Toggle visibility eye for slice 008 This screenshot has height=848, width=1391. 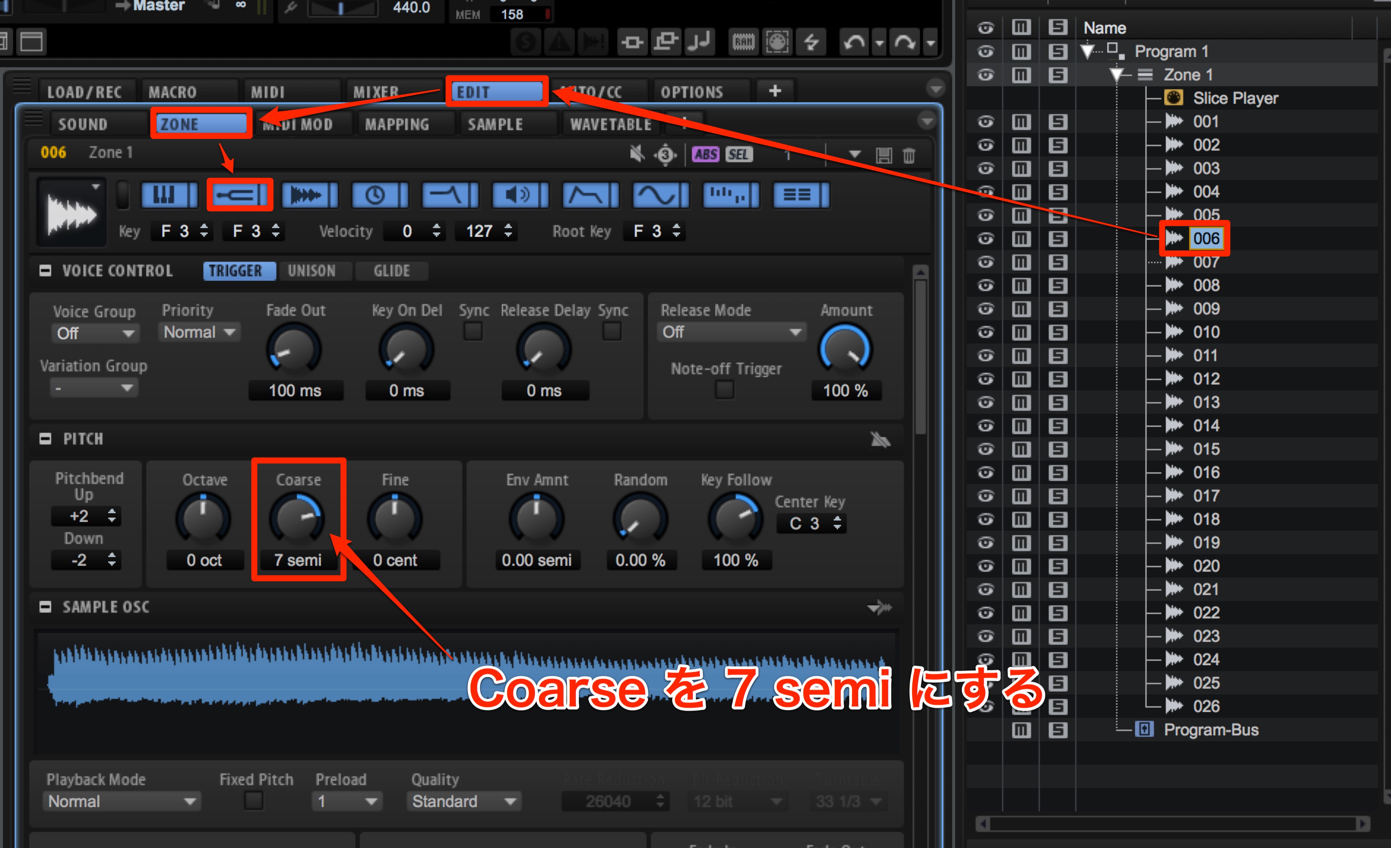point(986,285)
